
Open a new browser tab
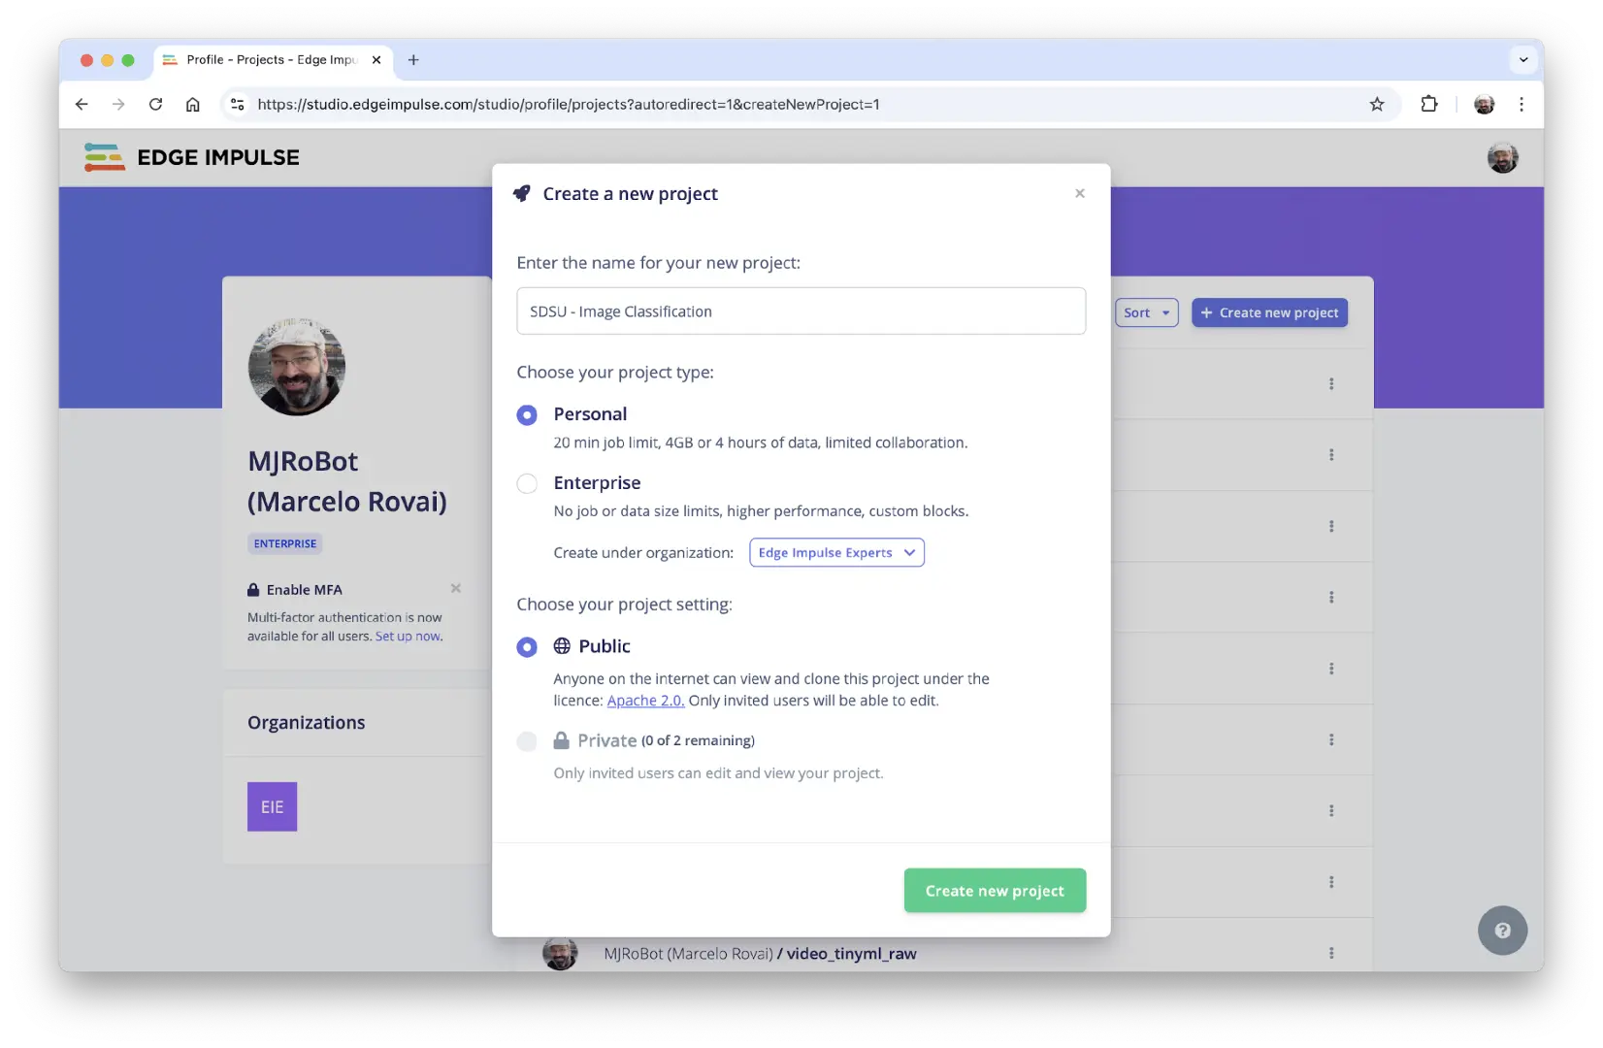pyautogui.click(x=413, y=60)
